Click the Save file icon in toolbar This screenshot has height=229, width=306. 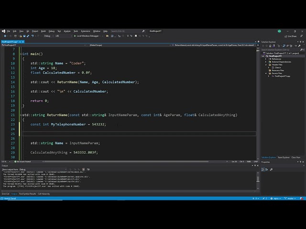(x=24, y=36)
